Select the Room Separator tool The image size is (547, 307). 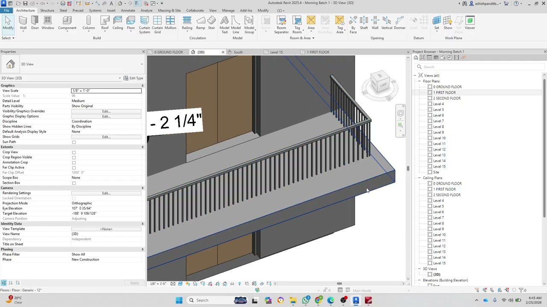[x=281, y=25]
